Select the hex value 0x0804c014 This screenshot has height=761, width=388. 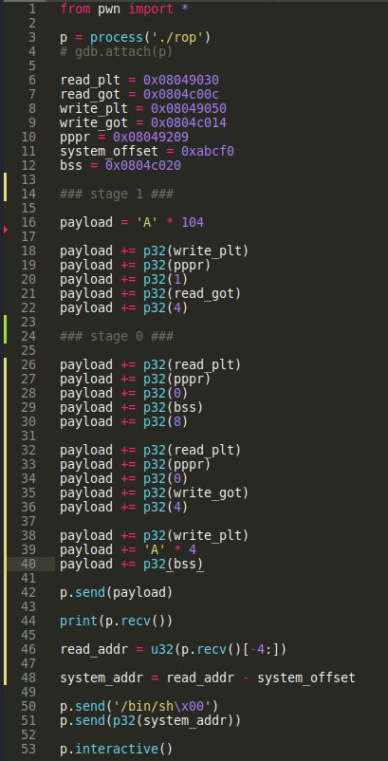tap(188, 122)
